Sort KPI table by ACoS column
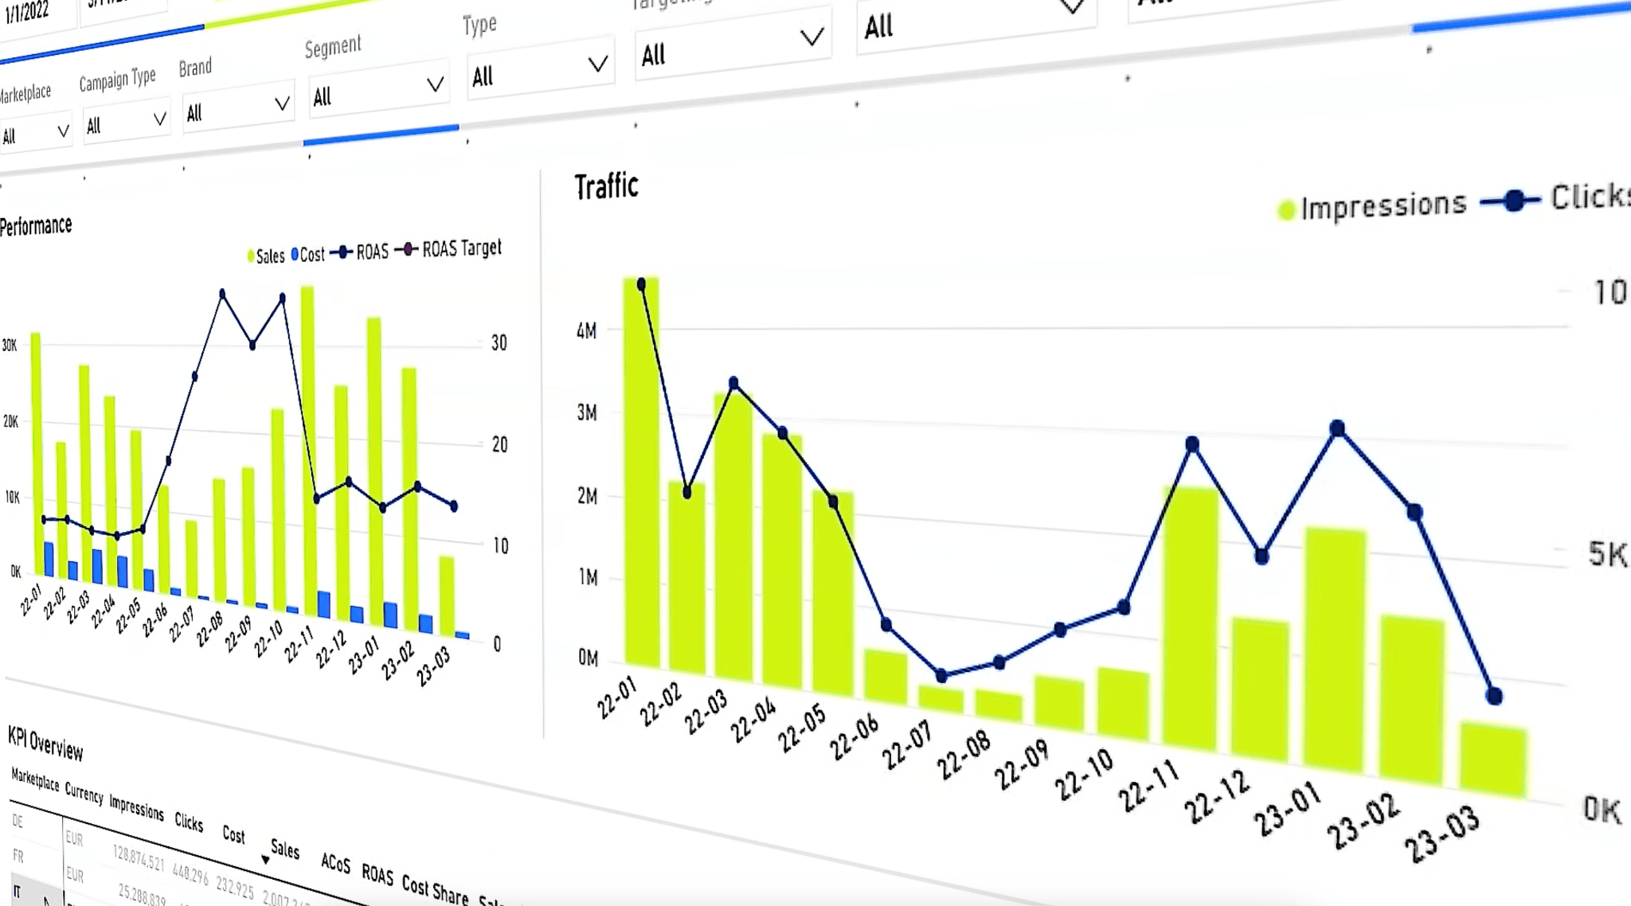This screenshot has height=906, width=1631. point(335,862)
